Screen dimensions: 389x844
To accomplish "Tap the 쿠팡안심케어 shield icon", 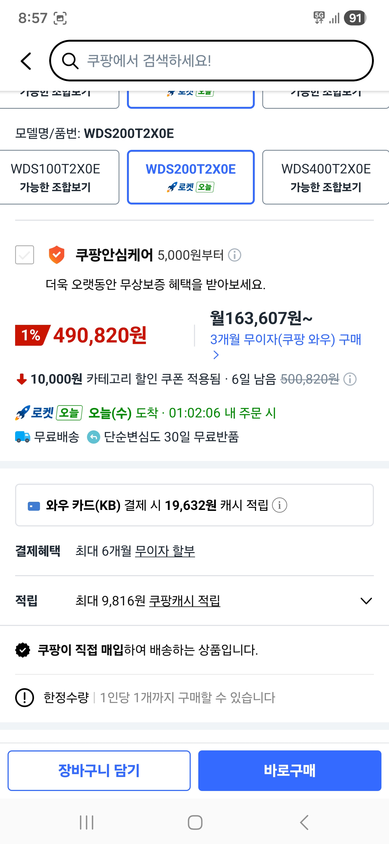I will pyautogui.click(x=57, y=255).
